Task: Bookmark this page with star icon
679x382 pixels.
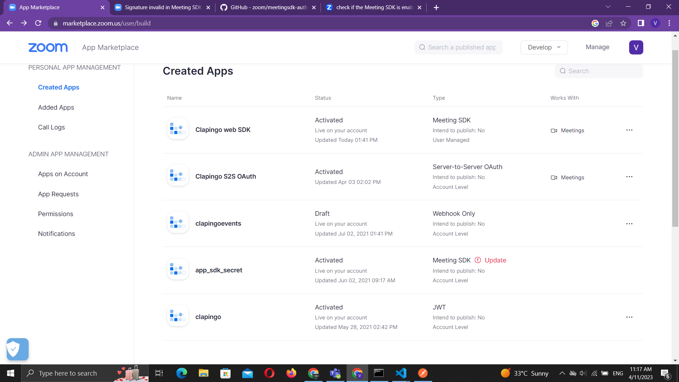Action: pyautogui.click(x=623, y=23)
